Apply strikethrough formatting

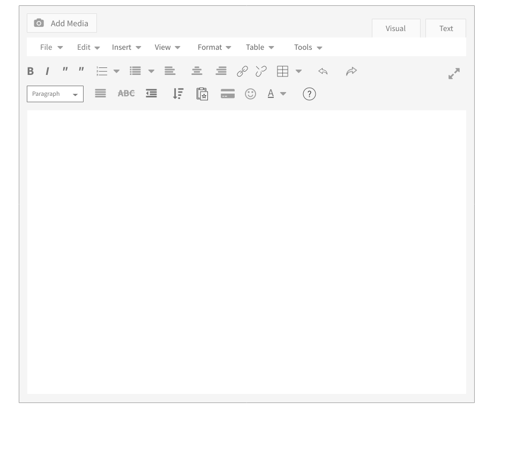126,93
